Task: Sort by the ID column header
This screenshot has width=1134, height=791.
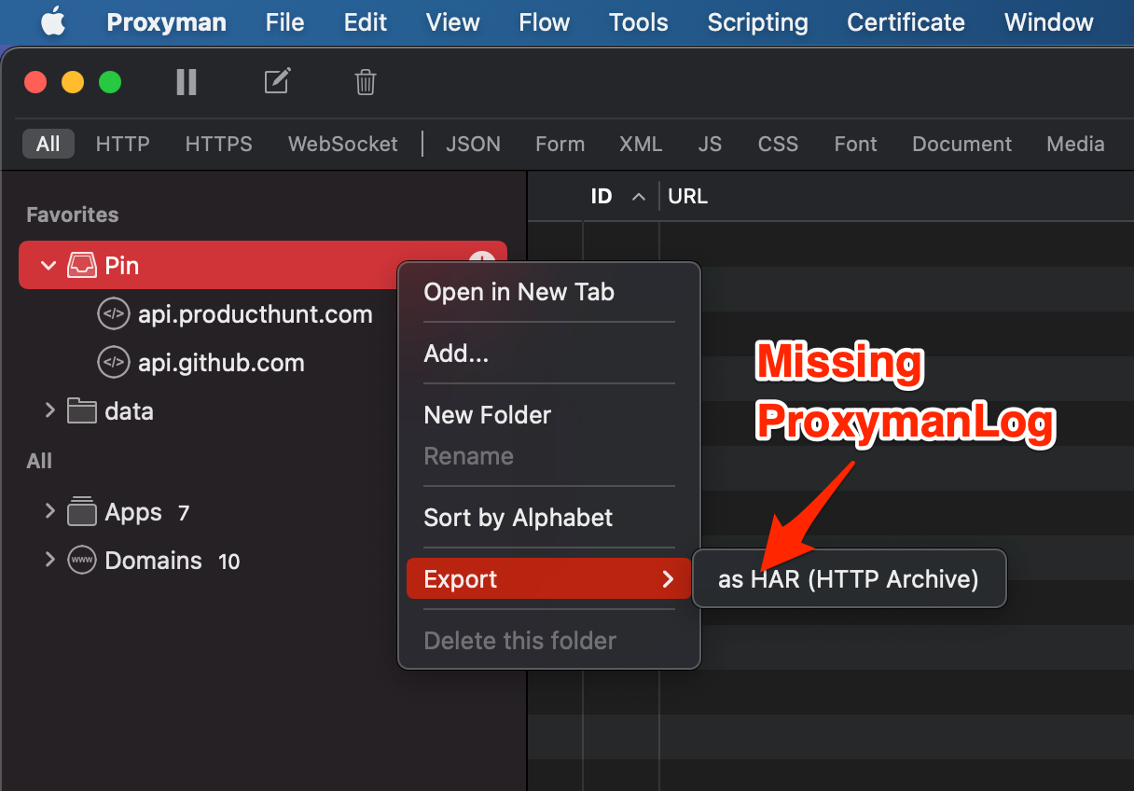Action: pyautogui.click(x=602, y=196)
